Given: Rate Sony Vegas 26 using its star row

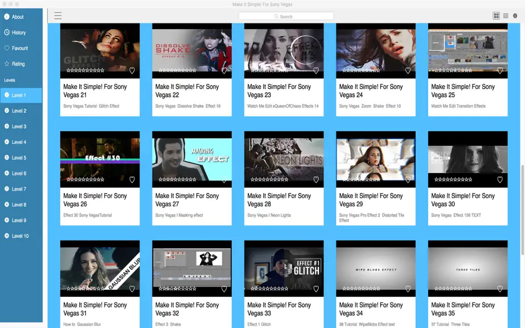Looking at the screenshot, I should (85, 180).
